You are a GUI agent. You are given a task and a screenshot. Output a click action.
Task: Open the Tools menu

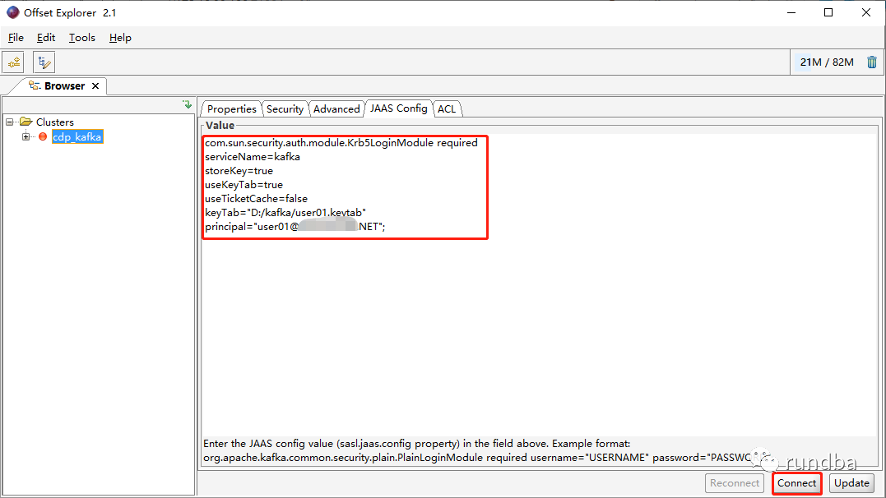(82, 38)
